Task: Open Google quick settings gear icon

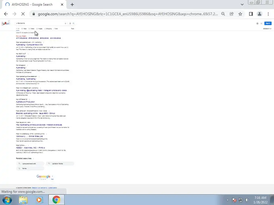Action: click(x=257, y=23)
